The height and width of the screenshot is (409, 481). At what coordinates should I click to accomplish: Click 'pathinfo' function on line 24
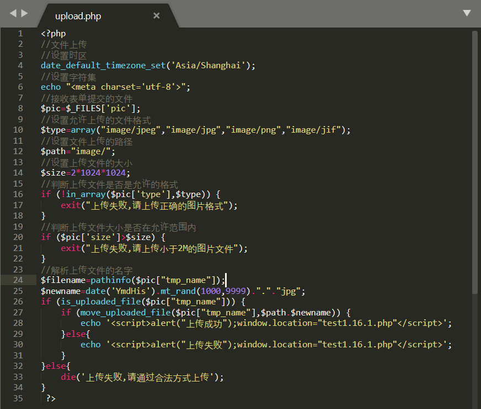point(111,280)
